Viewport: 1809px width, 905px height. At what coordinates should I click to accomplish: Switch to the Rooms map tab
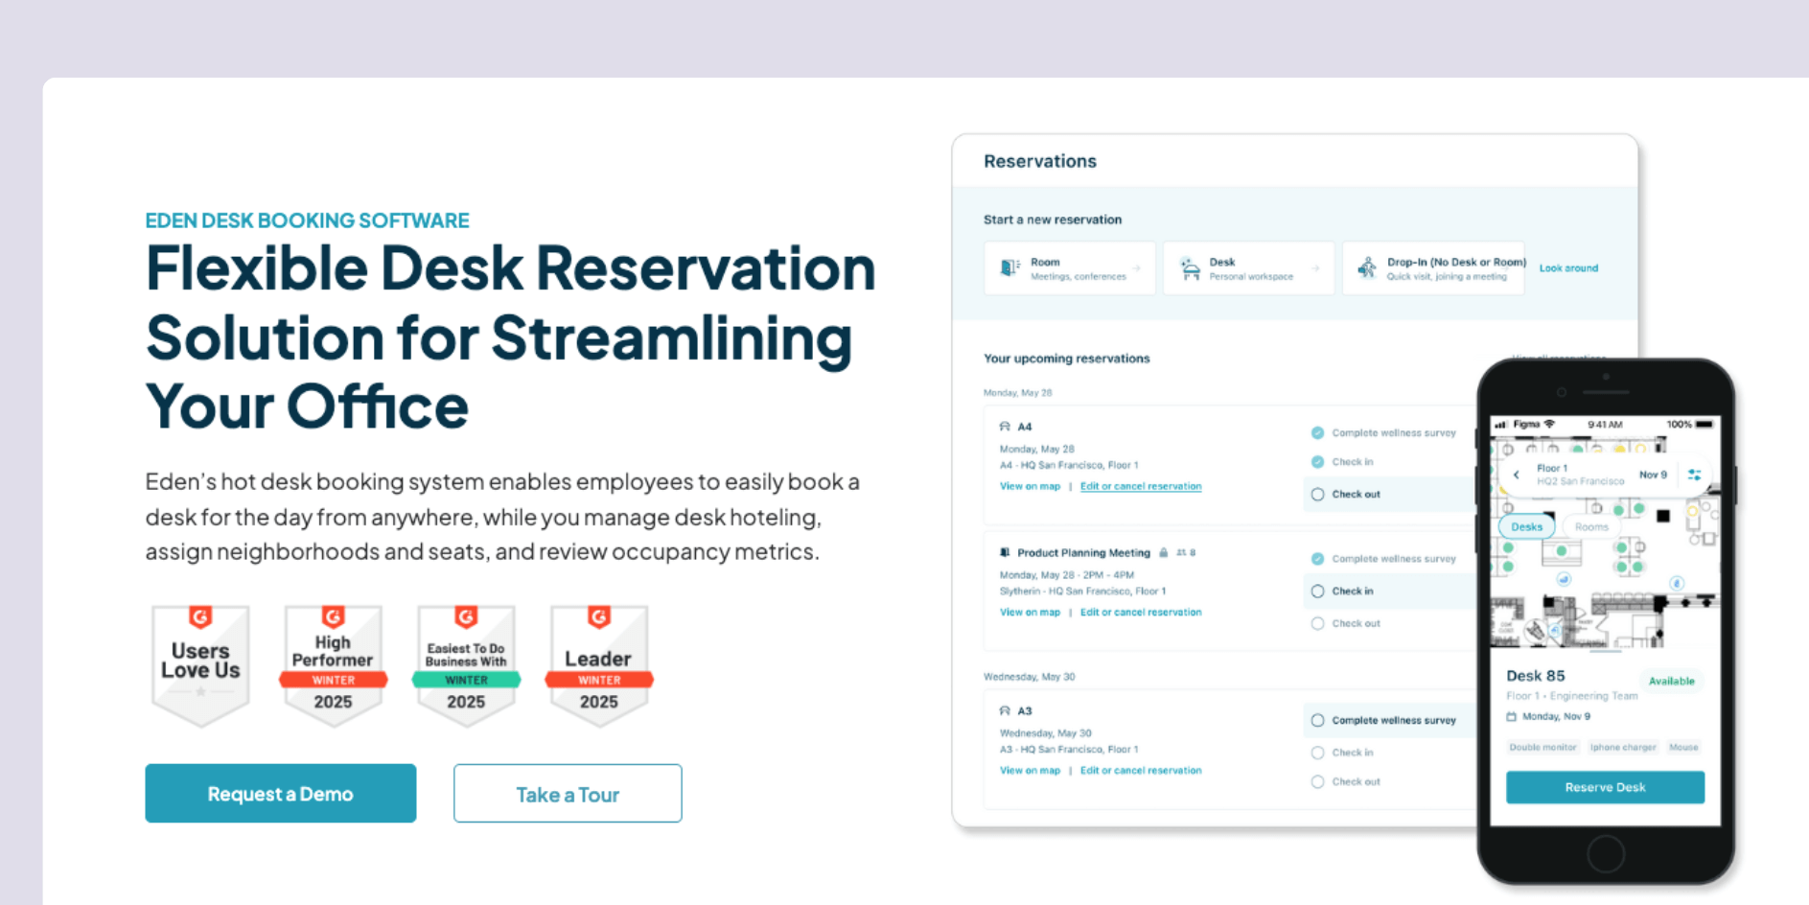[x=1590, y=526]
